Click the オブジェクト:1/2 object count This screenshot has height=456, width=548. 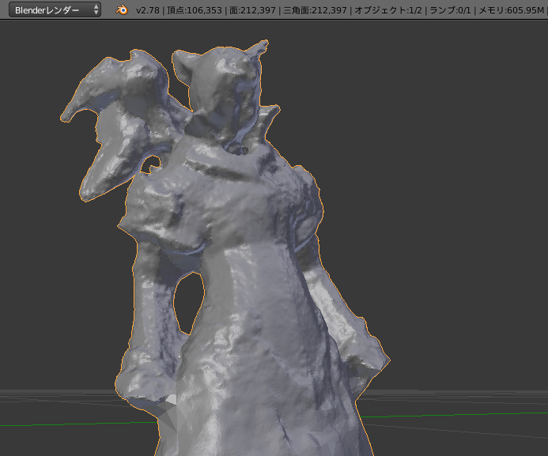click(x=388, y=10)
